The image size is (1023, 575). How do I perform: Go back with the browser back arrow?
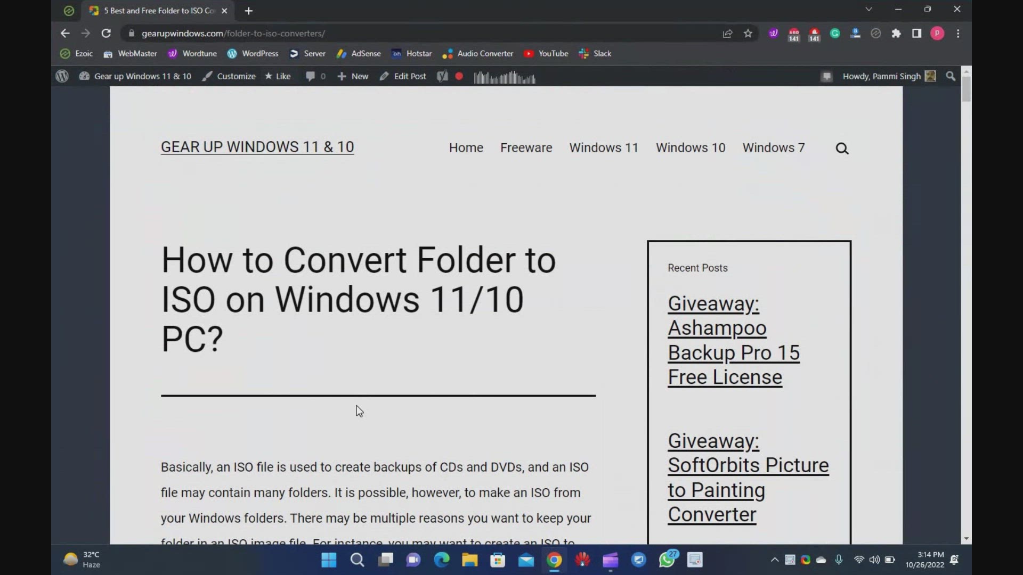click(65, 33)
